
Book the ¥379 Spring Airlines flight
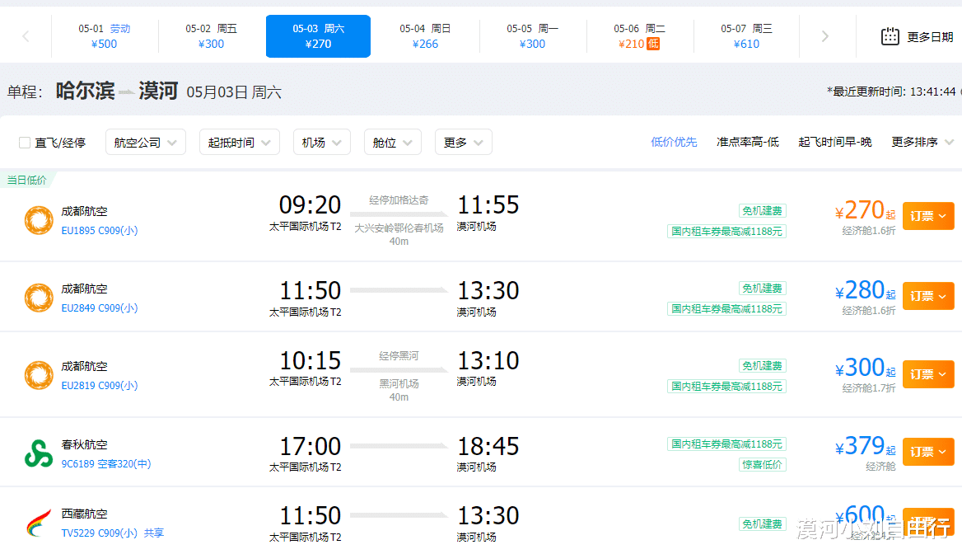[x=927, y=452]
